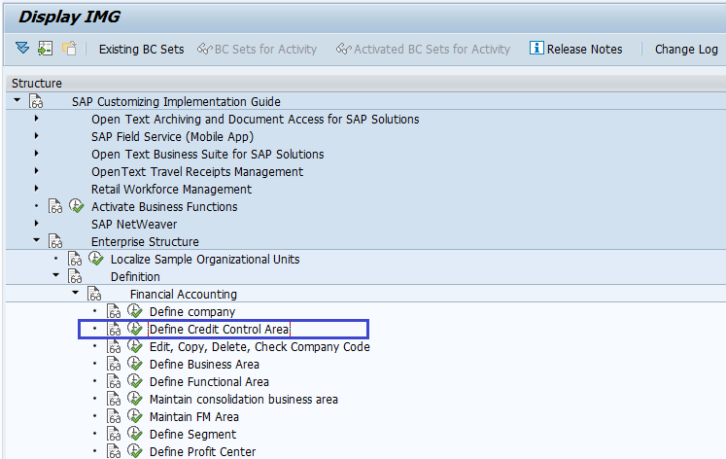The height and width of the screenshot is (459, 726).
Task: Select Maintain FM Area entry
Action: (x=194, y=417)
